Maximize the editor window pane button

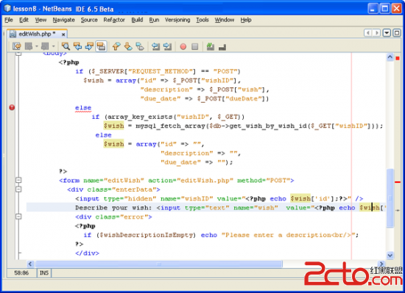coord(397,33)
